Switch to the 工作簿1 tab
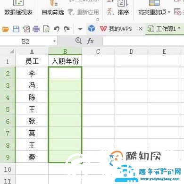This screenshot has height=184, width=184. [164, 29]
